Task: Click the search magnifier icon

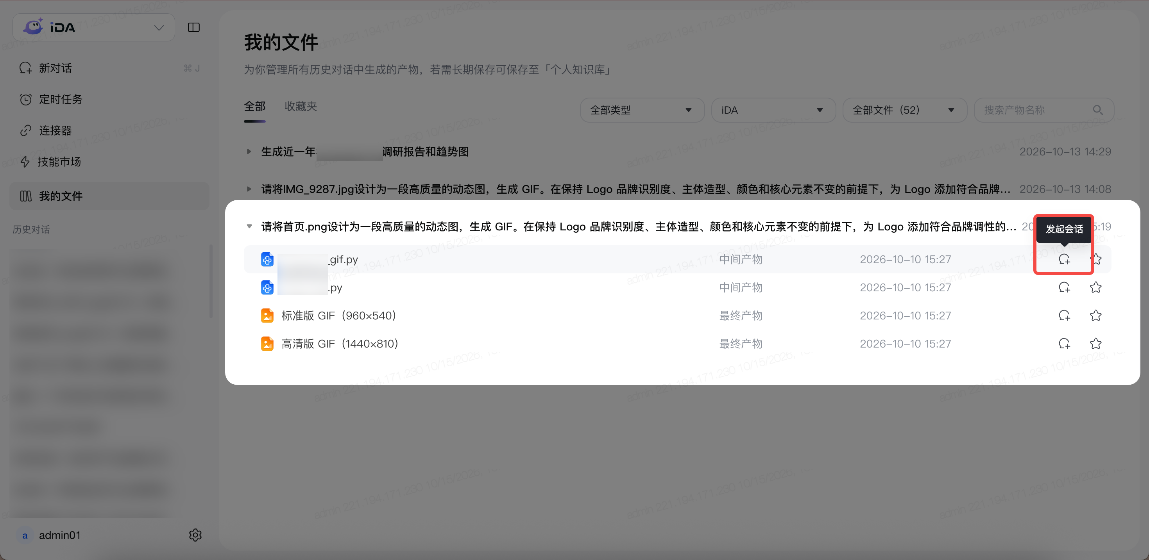Action: [x=1098, y=110]
